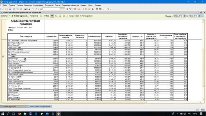Click the orange help icon in report toolbar

coord(64,16)
